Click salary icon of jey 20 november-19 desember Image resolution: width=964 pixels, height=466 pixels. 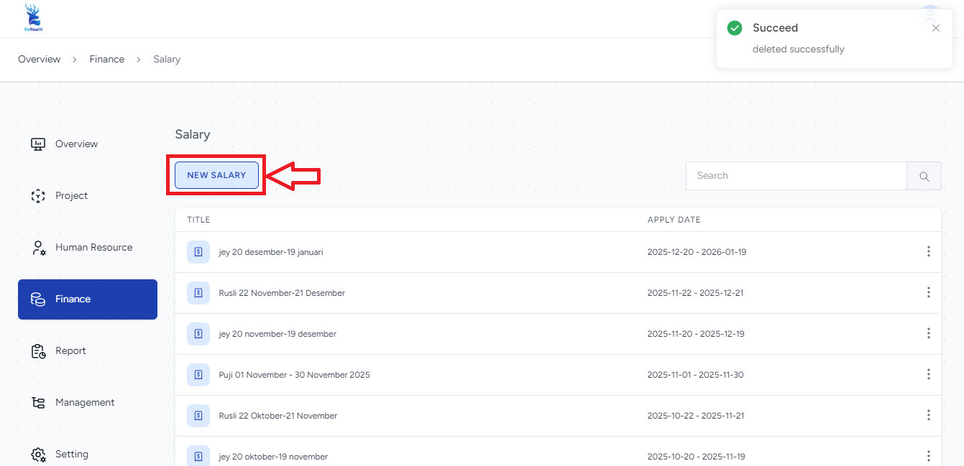[x=198, y=334]
